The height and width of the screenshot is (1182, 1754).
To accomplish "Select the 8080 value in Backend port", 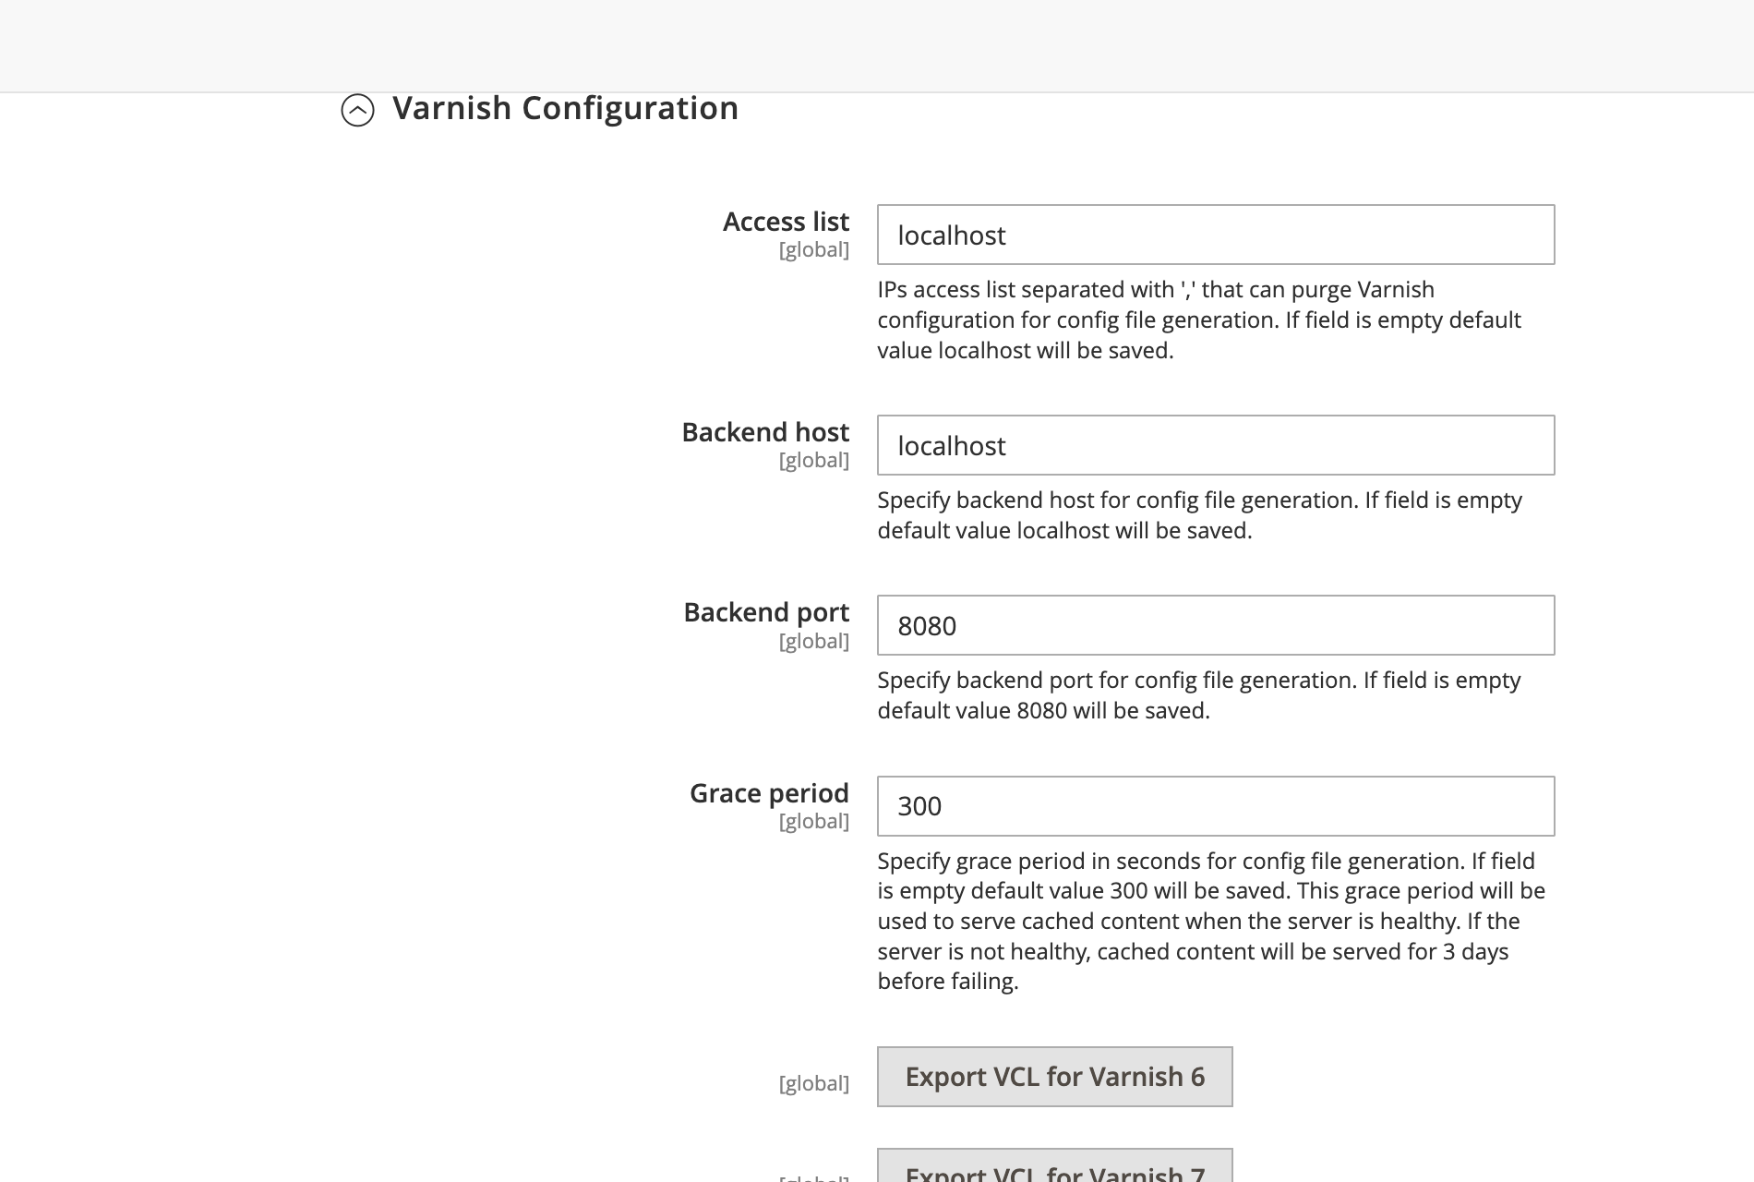I will [x=928, y=625].
